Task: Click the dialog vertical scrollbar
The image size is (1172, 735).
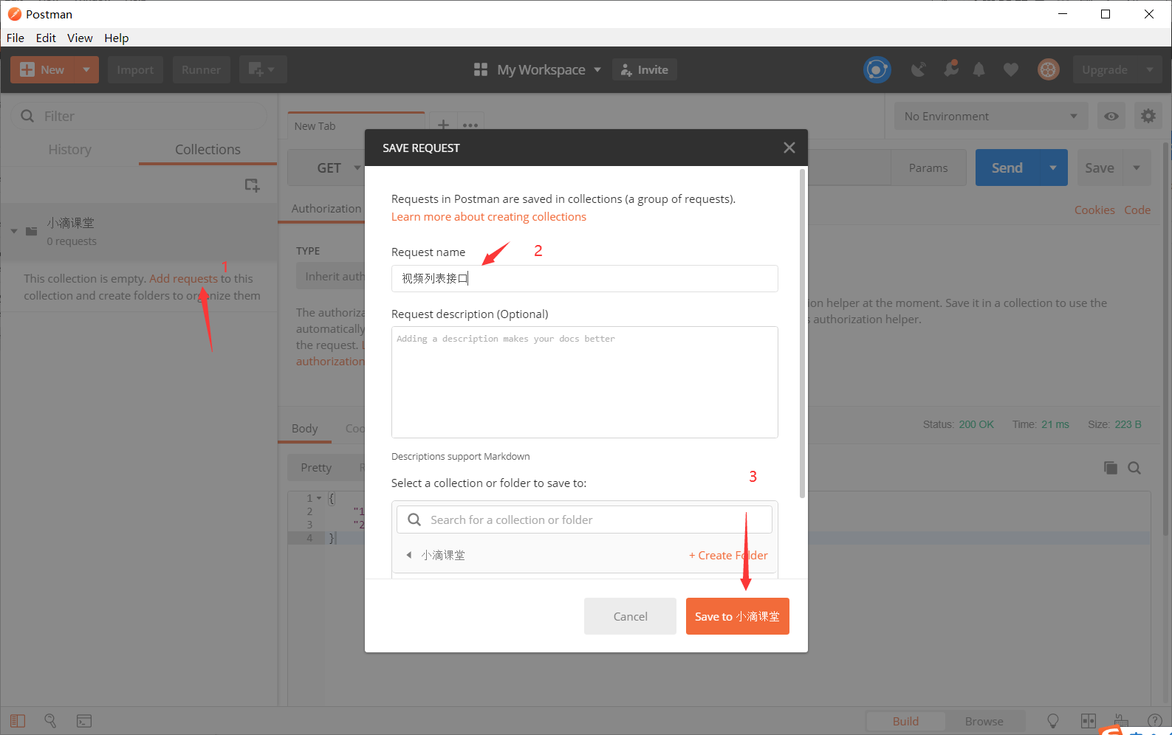Action: [x=802, y=333]
